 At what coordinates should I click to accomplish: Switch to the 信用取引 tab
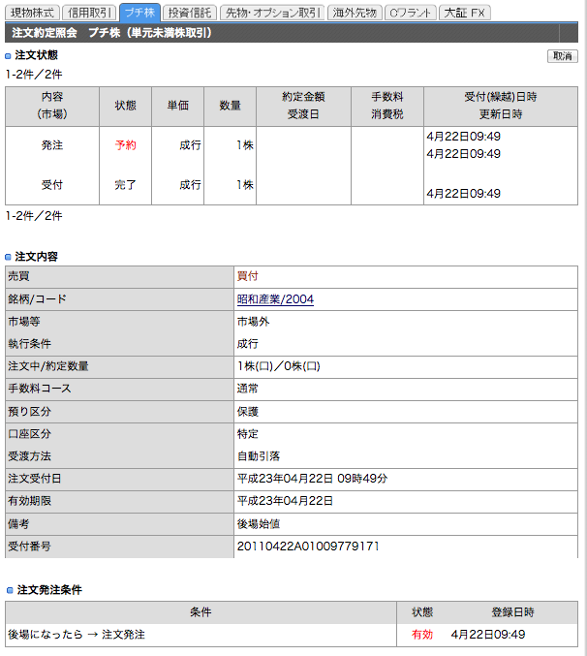(x=89, y=13)
